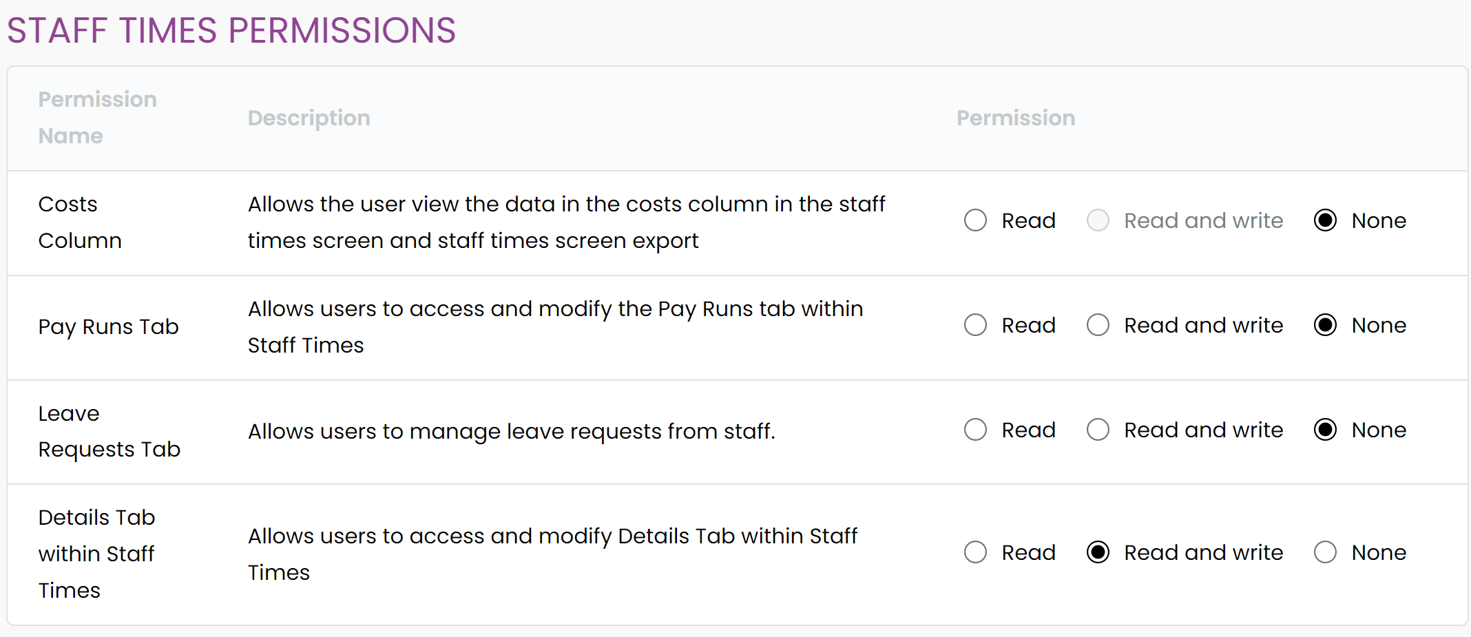Select Read for Pay Runs Tab
This screenshot has height=637, width=1471.
[975, 325]
